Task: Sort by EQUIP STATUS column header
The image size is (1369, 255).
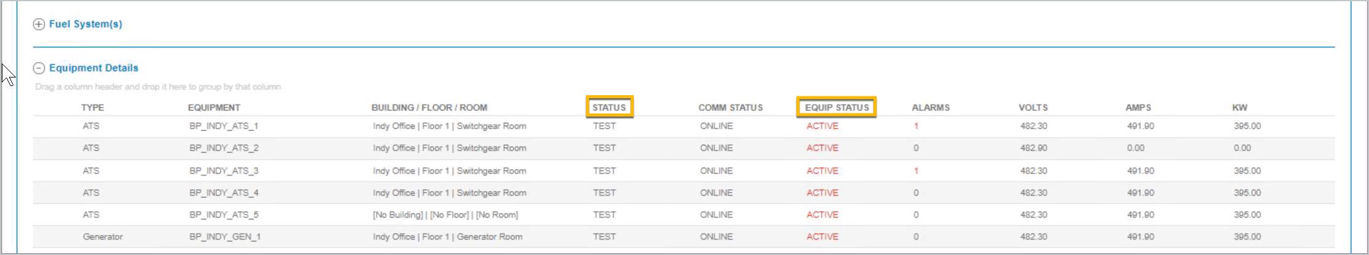Action: [x=837, y=107]
